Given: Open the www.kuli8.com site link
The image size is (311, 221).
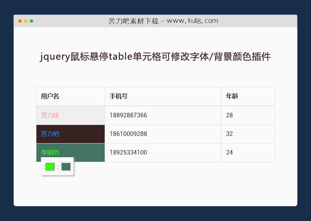Looking at the screenshot, I should [x=192, y=21].
